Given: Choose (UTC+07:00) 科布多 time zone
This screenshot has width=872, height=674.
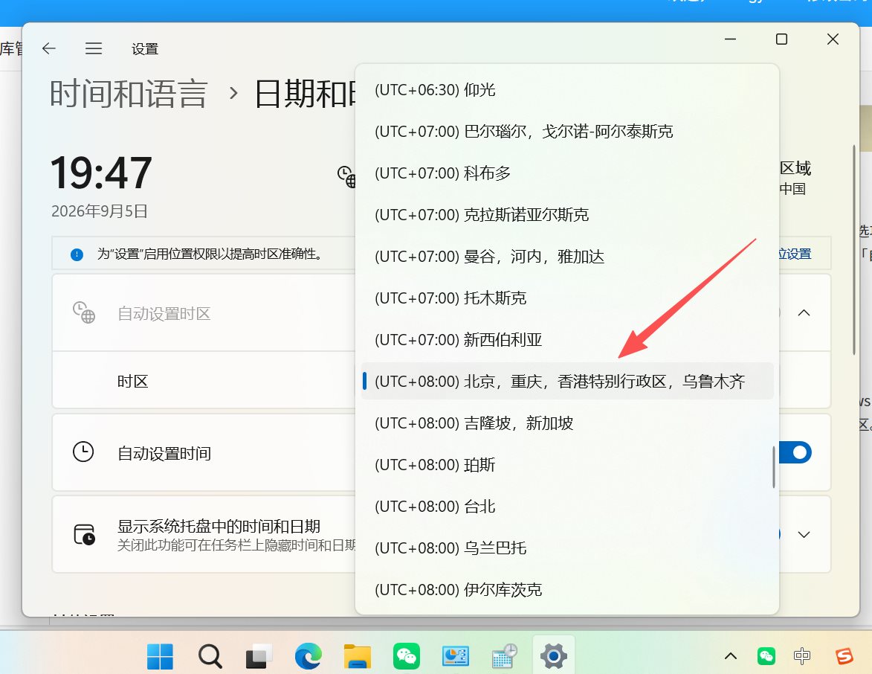Looking at the screenshot, I should 567,173.
